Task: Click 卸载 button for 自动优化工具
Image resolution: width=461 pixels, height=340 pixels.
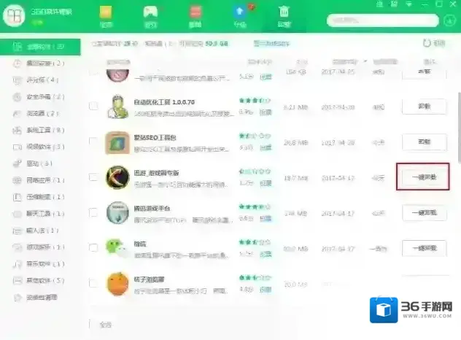Action: [425, 107]
